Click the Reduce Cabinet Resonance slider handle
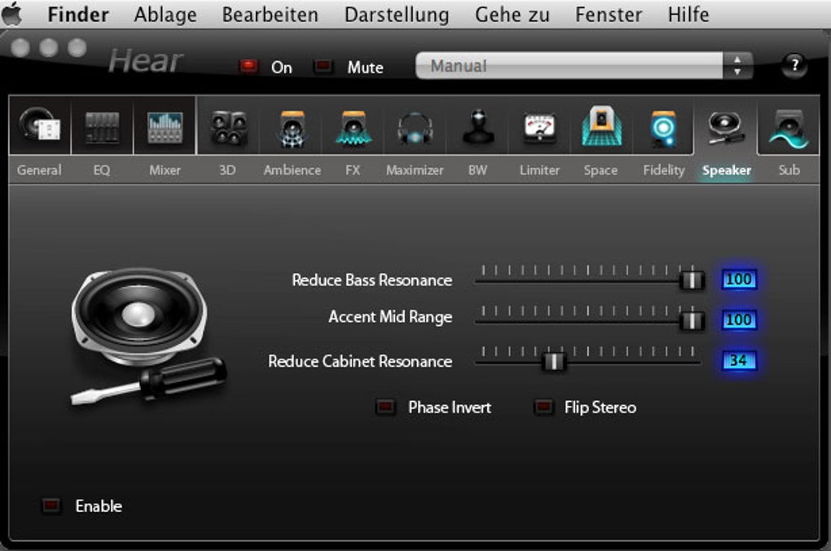 pos(553,362)
